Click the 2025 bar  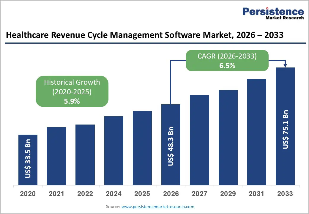(x=142, y=148)
